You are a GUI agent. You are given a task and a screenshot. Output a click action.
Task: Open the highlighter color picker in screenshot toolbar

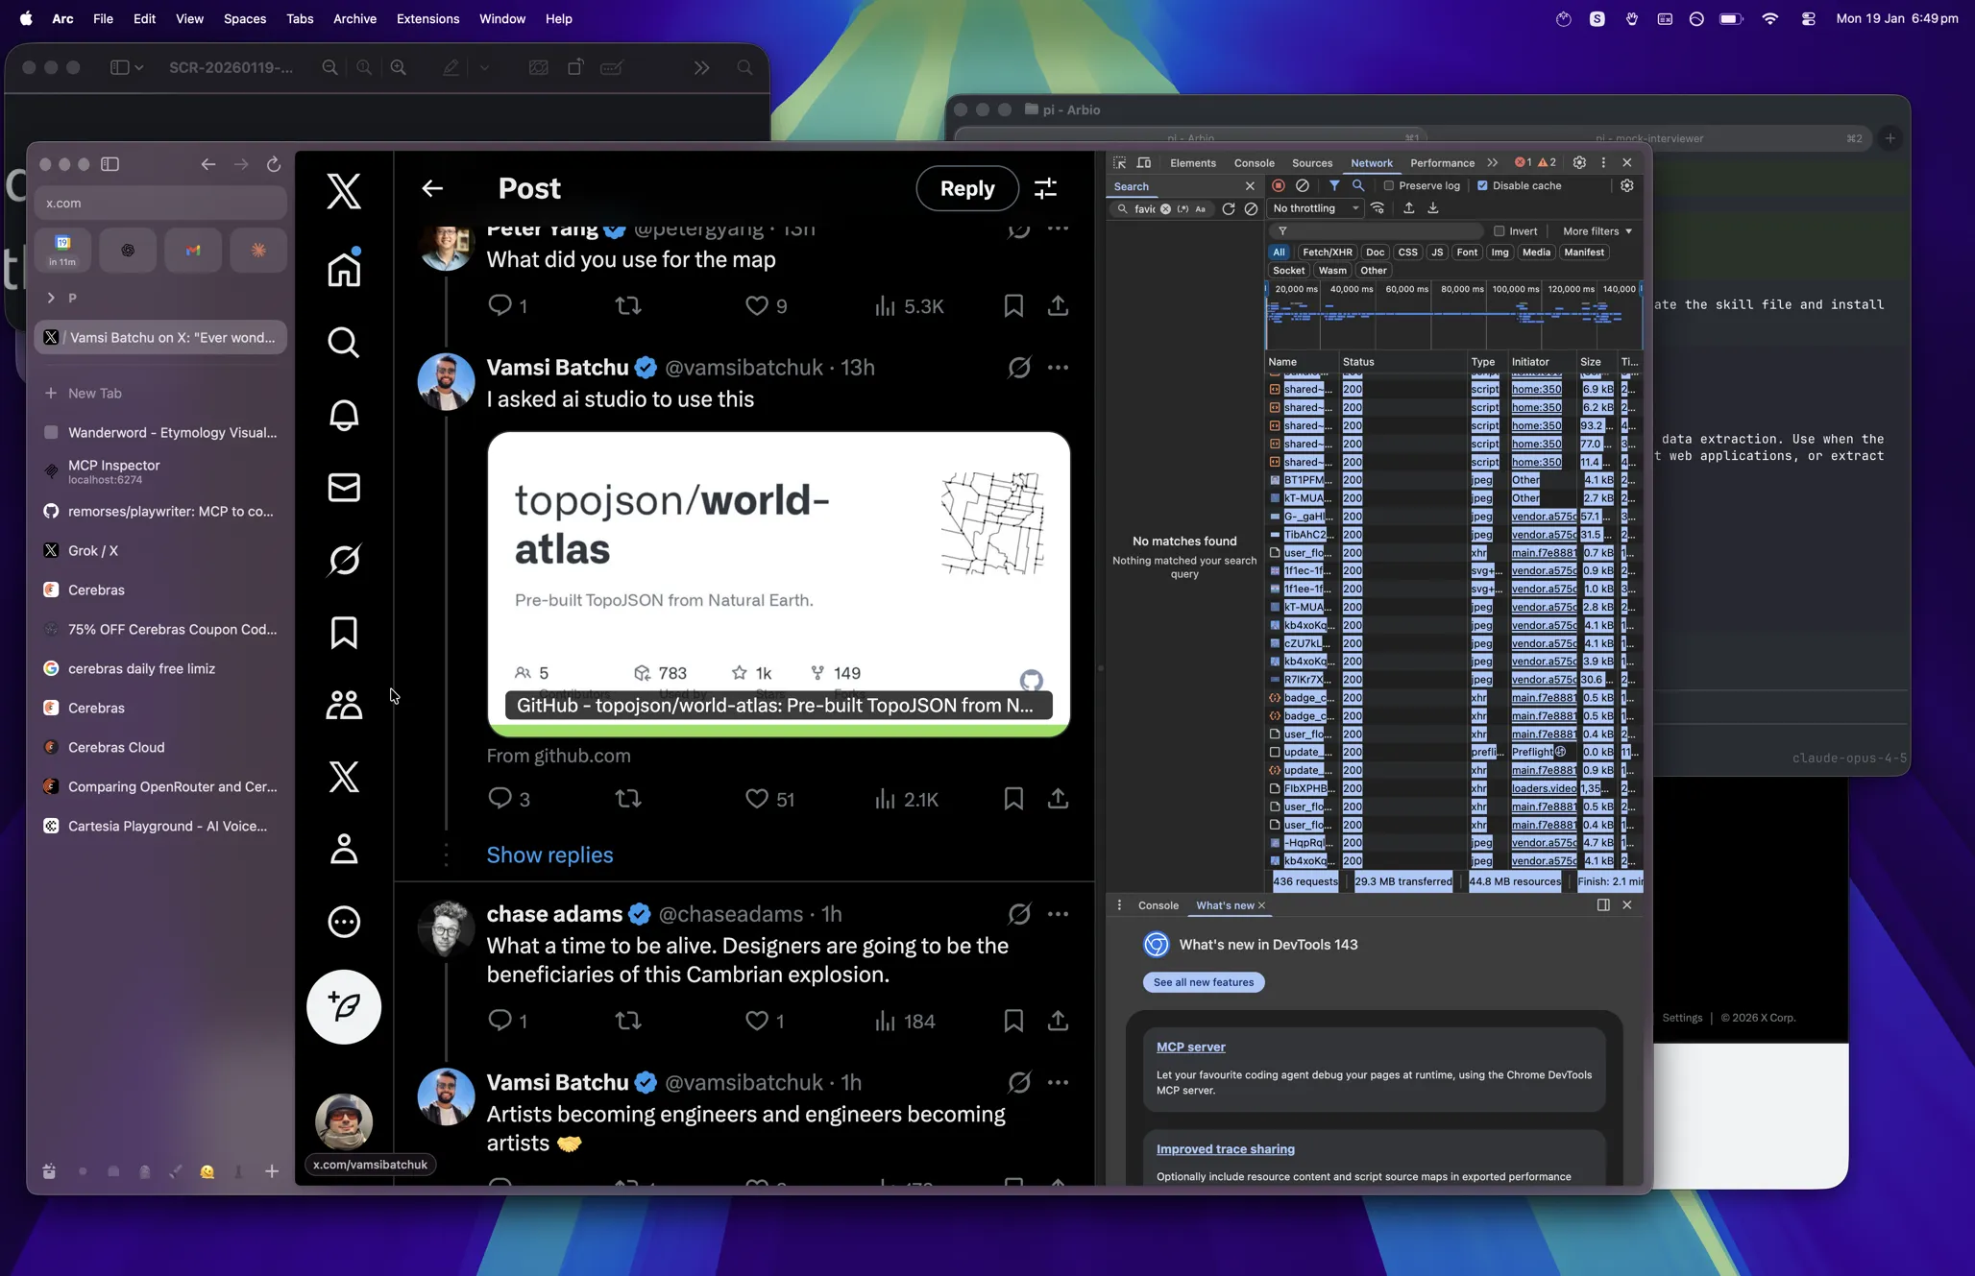(485, 67)
